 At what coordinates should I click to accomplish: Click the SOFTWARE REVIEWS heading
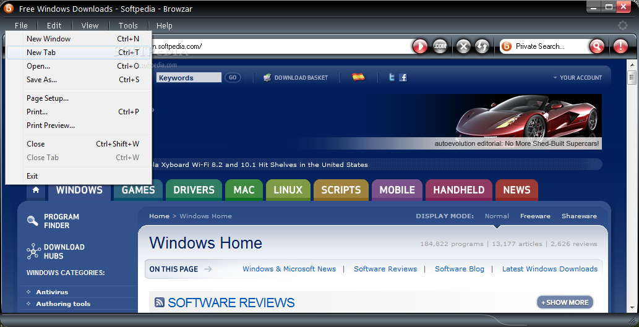click(231, 302)
